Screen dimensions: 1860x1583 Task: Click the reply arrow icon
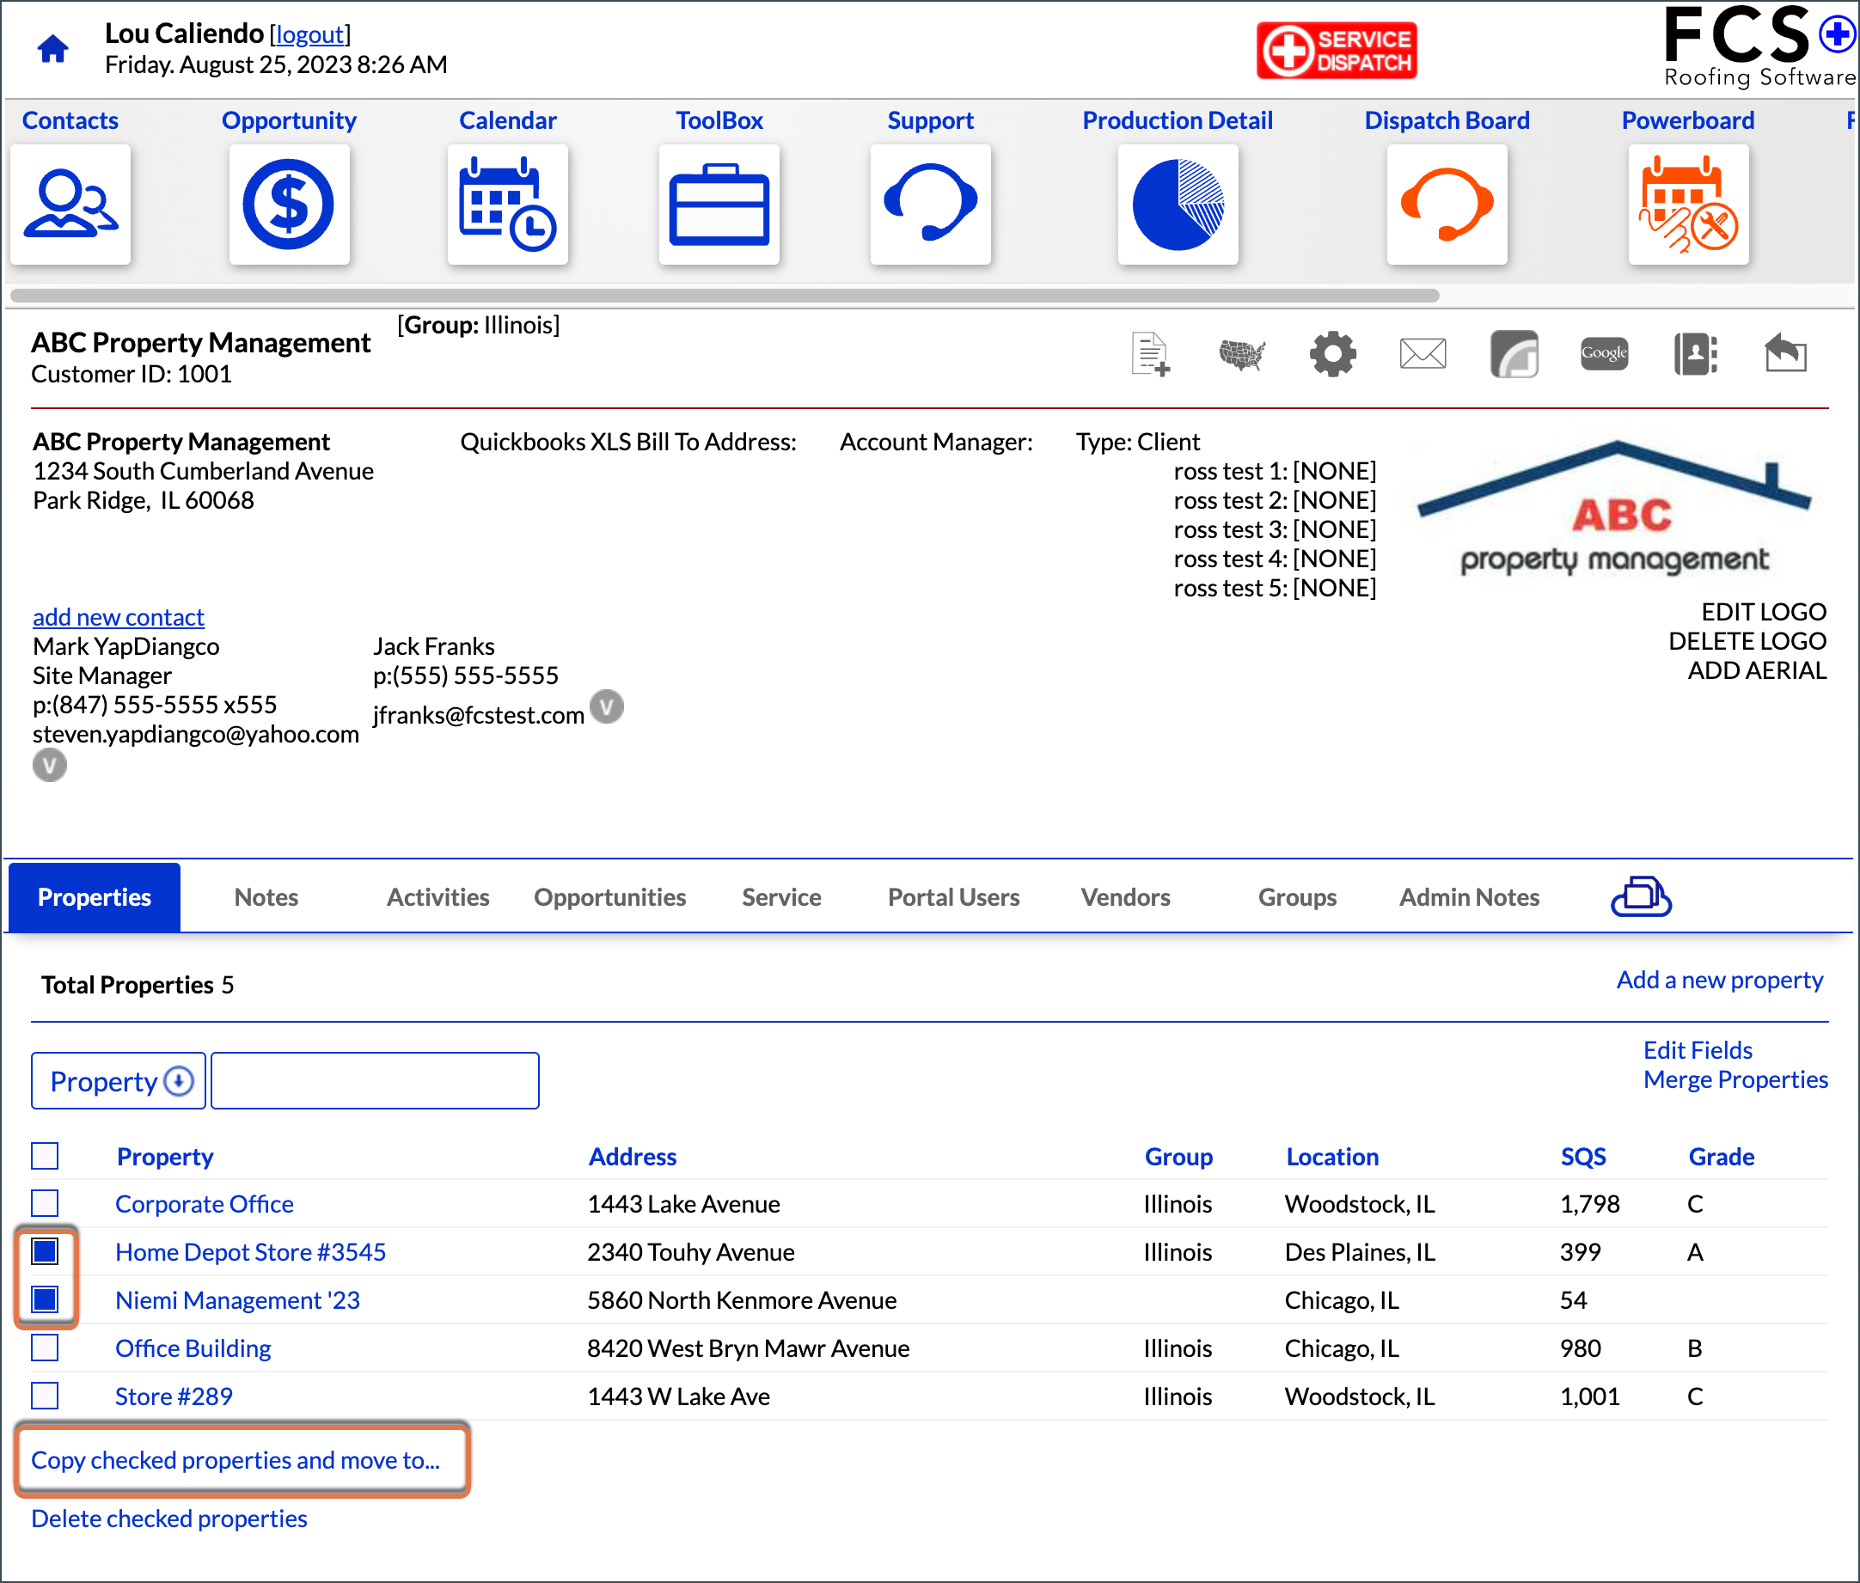[1785, 351]
